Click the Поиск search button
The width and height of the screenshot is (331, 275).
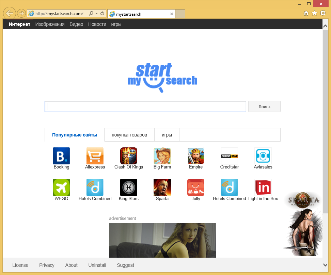(x=264, y=107)
